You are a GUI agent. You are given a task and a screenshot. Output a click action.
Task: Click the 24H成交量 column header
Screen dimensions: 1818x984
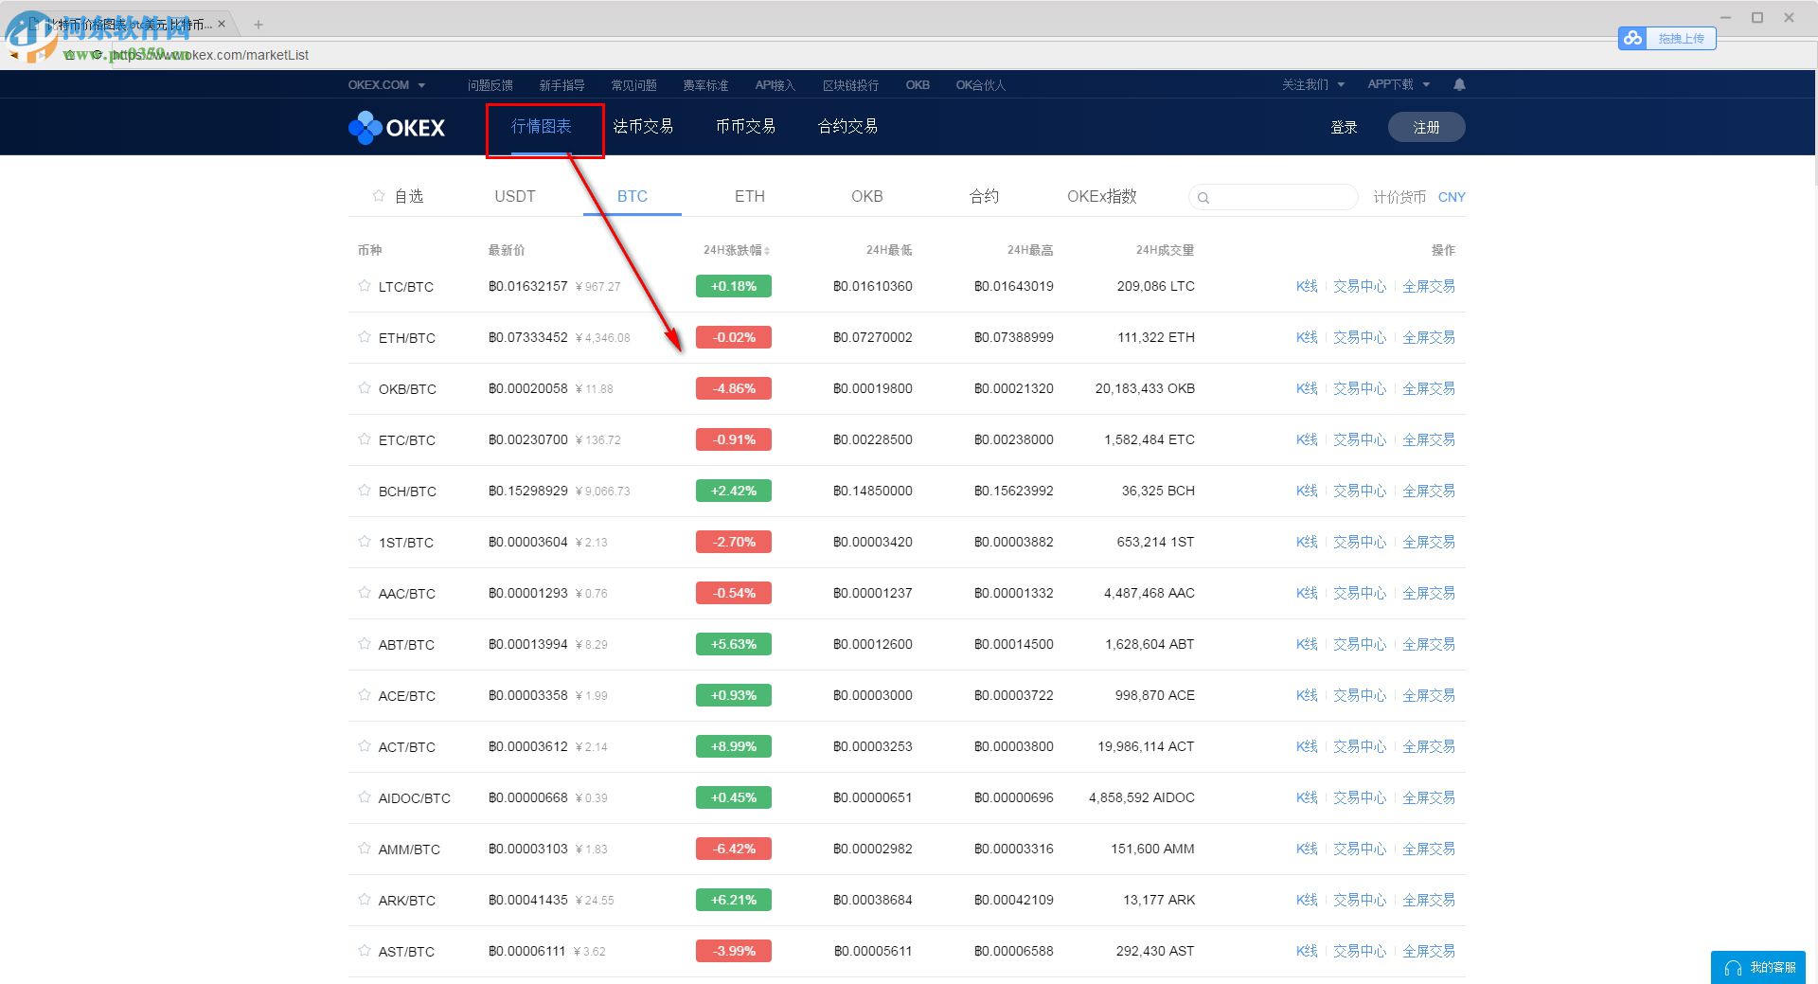[x=1165, y=251]
